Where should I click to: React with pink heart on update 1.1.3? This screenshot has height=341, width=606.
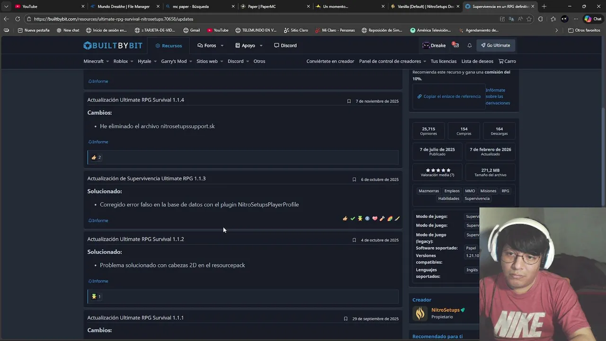(x=375, y=218)
